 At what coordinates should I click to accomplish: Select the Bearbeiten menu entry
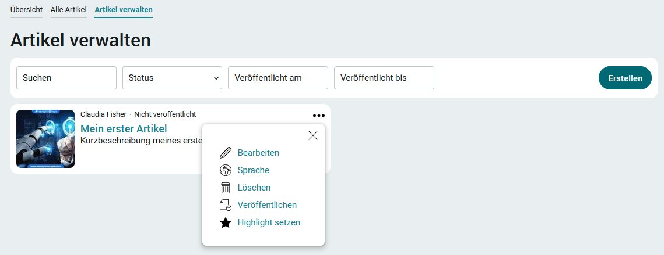pyautogui.click(x=258, y=153)
